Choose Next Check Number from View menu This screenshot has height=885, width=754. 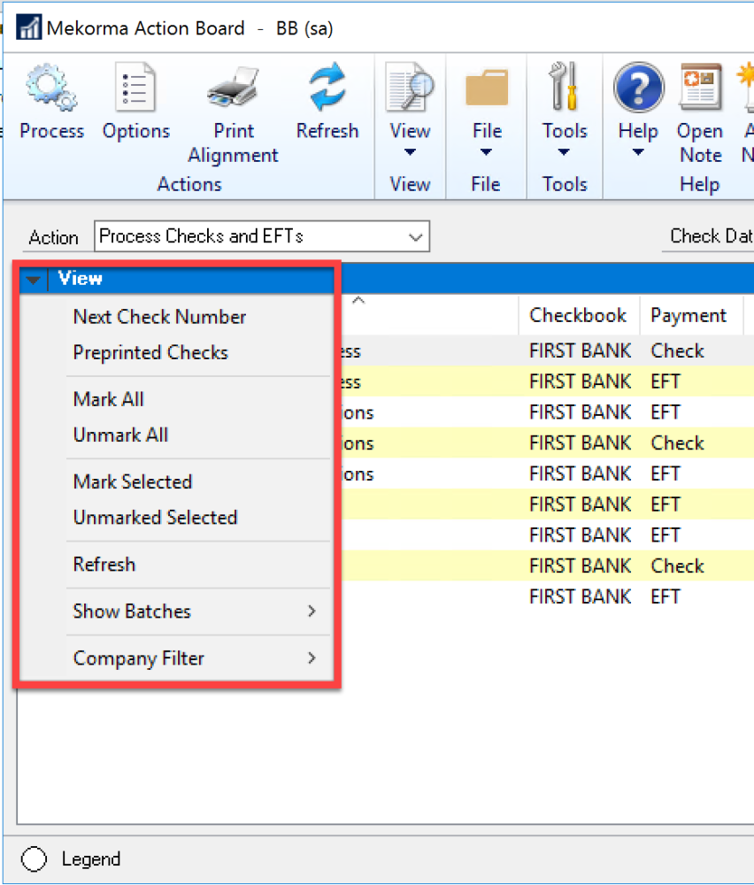159,317
